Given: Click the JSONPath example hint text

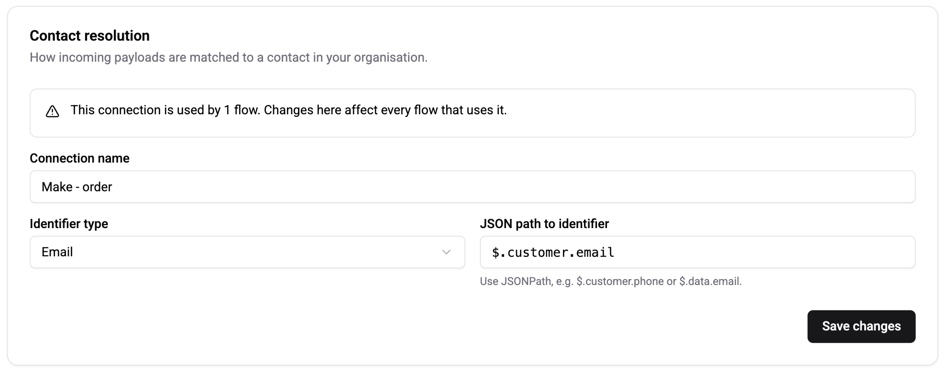Looking at the screenshot, I should (611, 281).
